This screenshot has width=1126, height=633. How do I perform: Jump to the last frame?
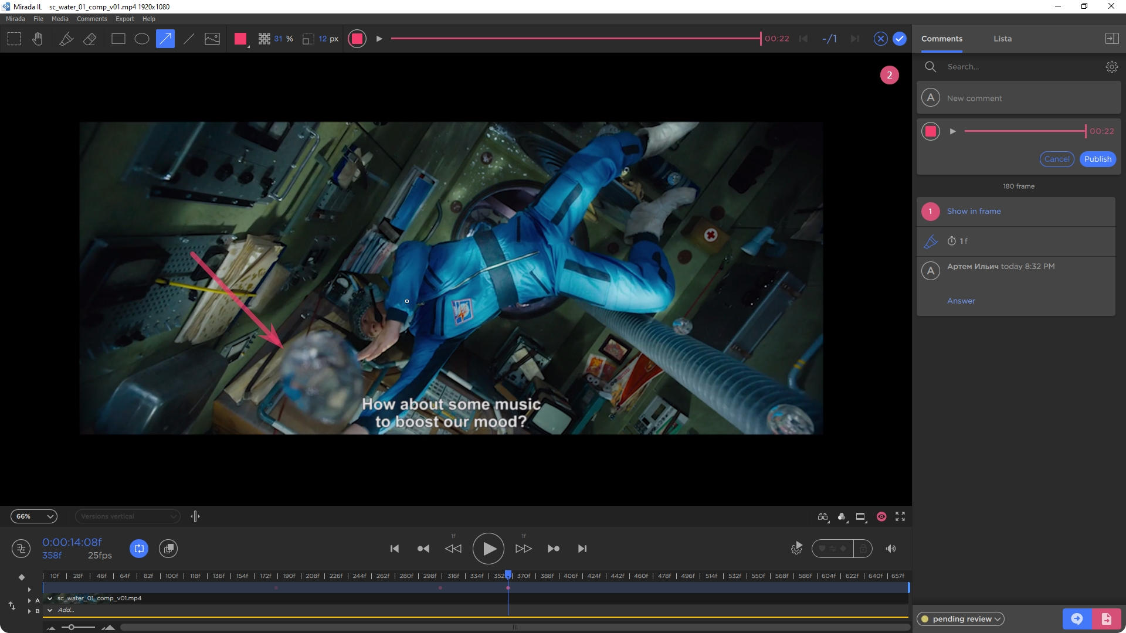[582, 549]
